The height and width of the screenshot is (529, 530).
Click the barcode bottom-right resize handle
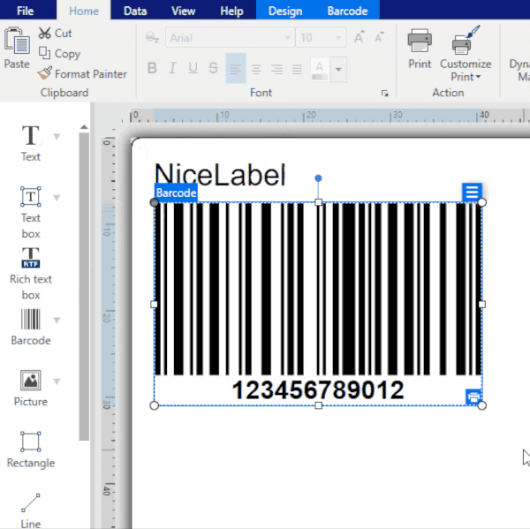click(x=482, y=405)
